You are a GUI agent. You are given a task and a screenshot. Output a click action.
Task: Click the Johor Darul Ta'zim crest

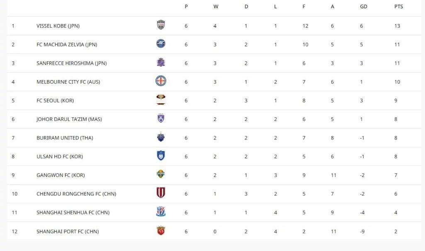[161, 118]
